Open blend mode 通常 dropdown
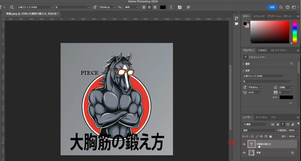Image resolution: width=301 pixels, height=161 pixels. click(259, 130)
